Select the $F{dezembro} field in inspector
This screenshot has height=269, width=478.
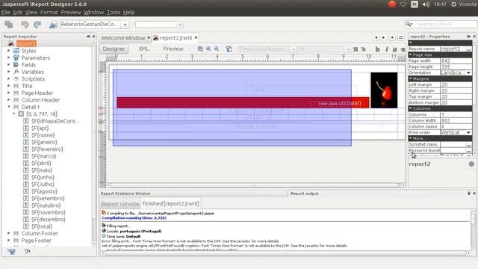(49, 219)
